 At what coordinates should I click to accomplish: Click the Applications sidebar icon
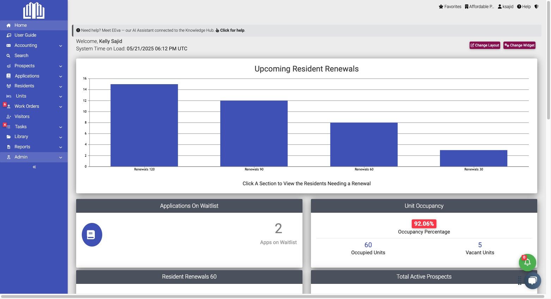coord(9,76)
